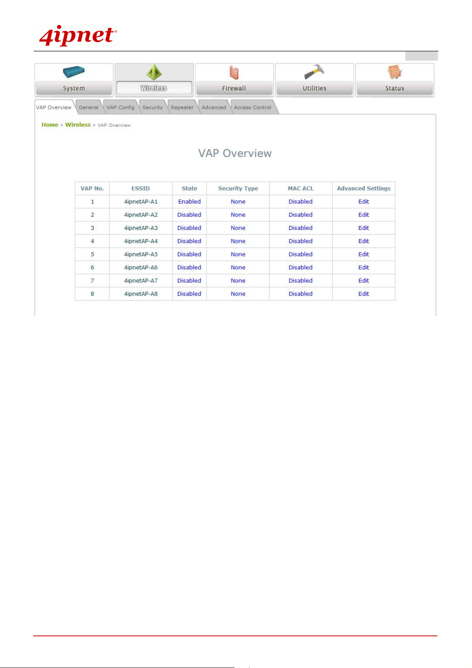The height and width of the screenshot is (668, 472).
Task: Open the Utilities menu button
Action: point(315,88)
